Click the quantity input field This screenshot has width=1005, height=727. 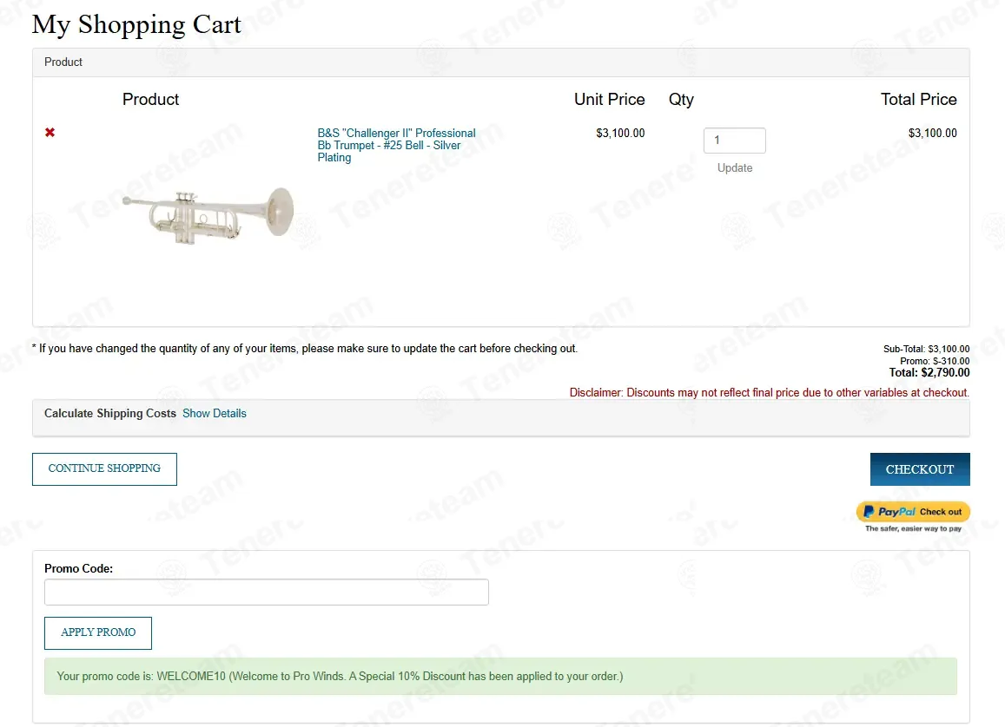[735, 141]
